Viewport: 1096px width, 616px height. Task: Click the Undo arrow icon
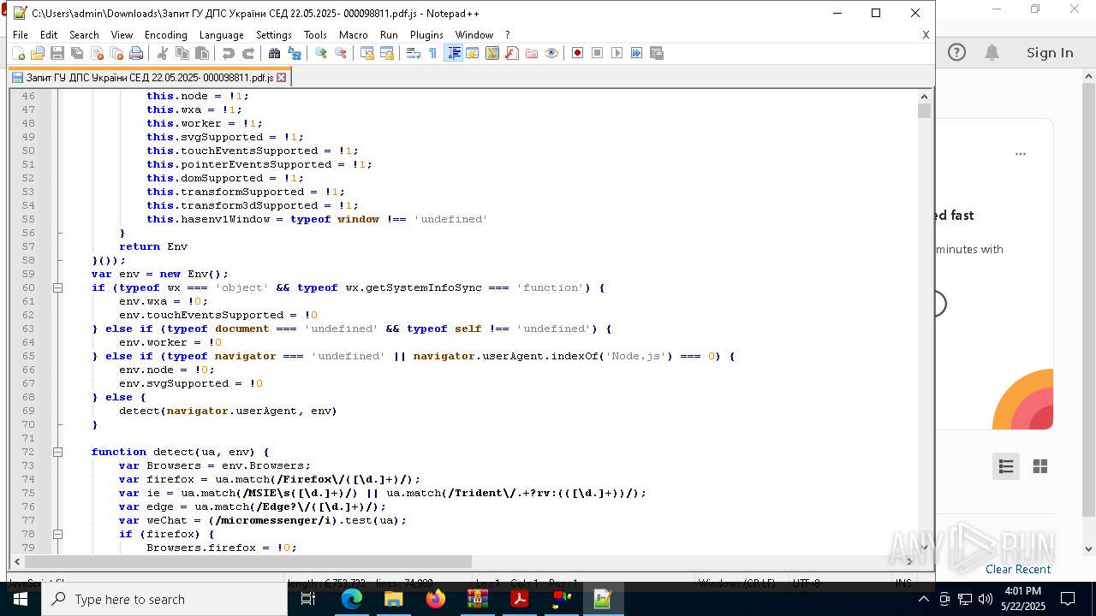229,53
